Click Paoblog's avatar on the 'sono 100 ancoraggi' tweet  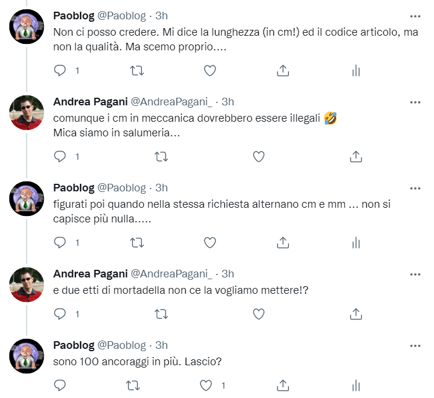[27, 356]
